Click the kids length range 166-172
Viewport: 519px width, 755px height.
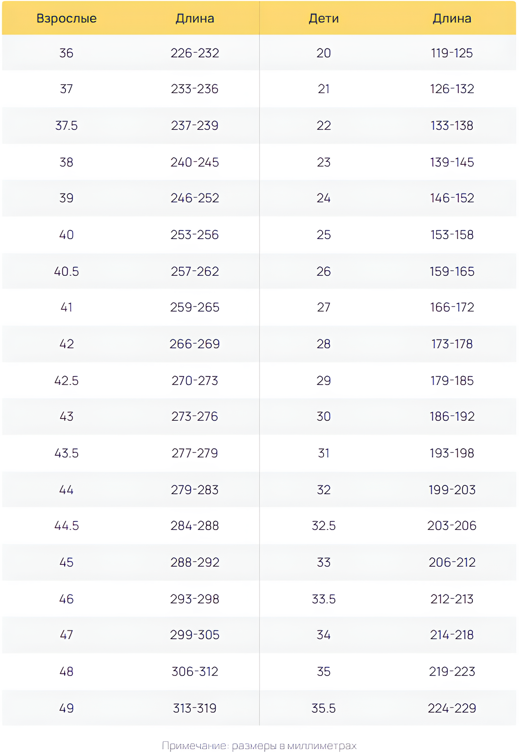[x=452, y=307]
